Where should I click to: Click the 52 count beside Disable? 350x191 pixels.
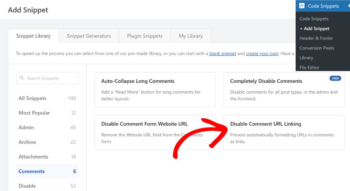[73, 186]
